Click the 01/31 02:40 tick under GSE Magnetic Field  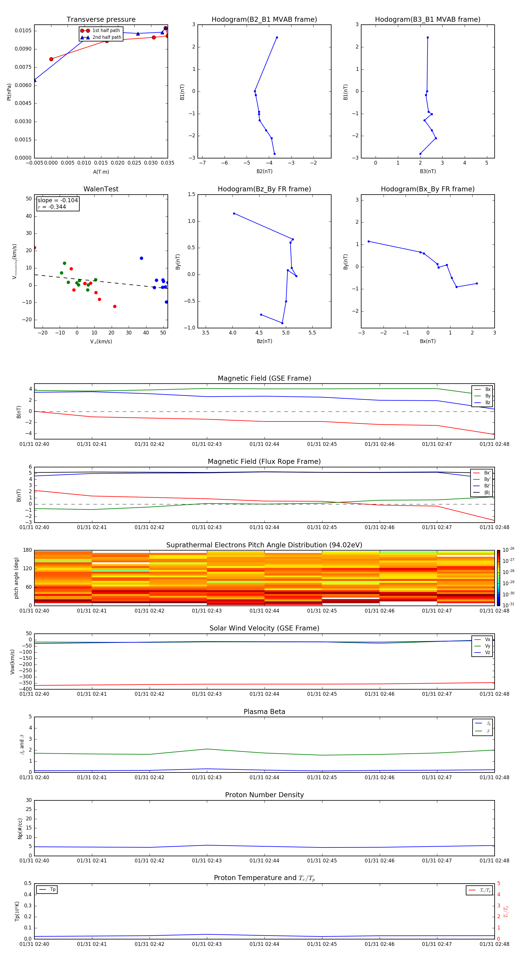[x=34, y=444]
